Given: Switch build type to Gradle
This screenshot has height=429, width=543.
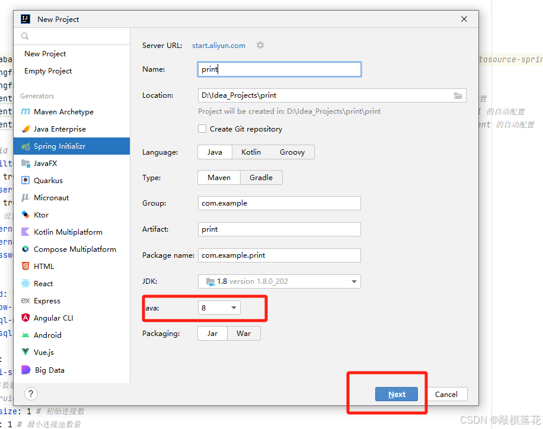Looking at the screenshot, I should [x=261, y=177].
